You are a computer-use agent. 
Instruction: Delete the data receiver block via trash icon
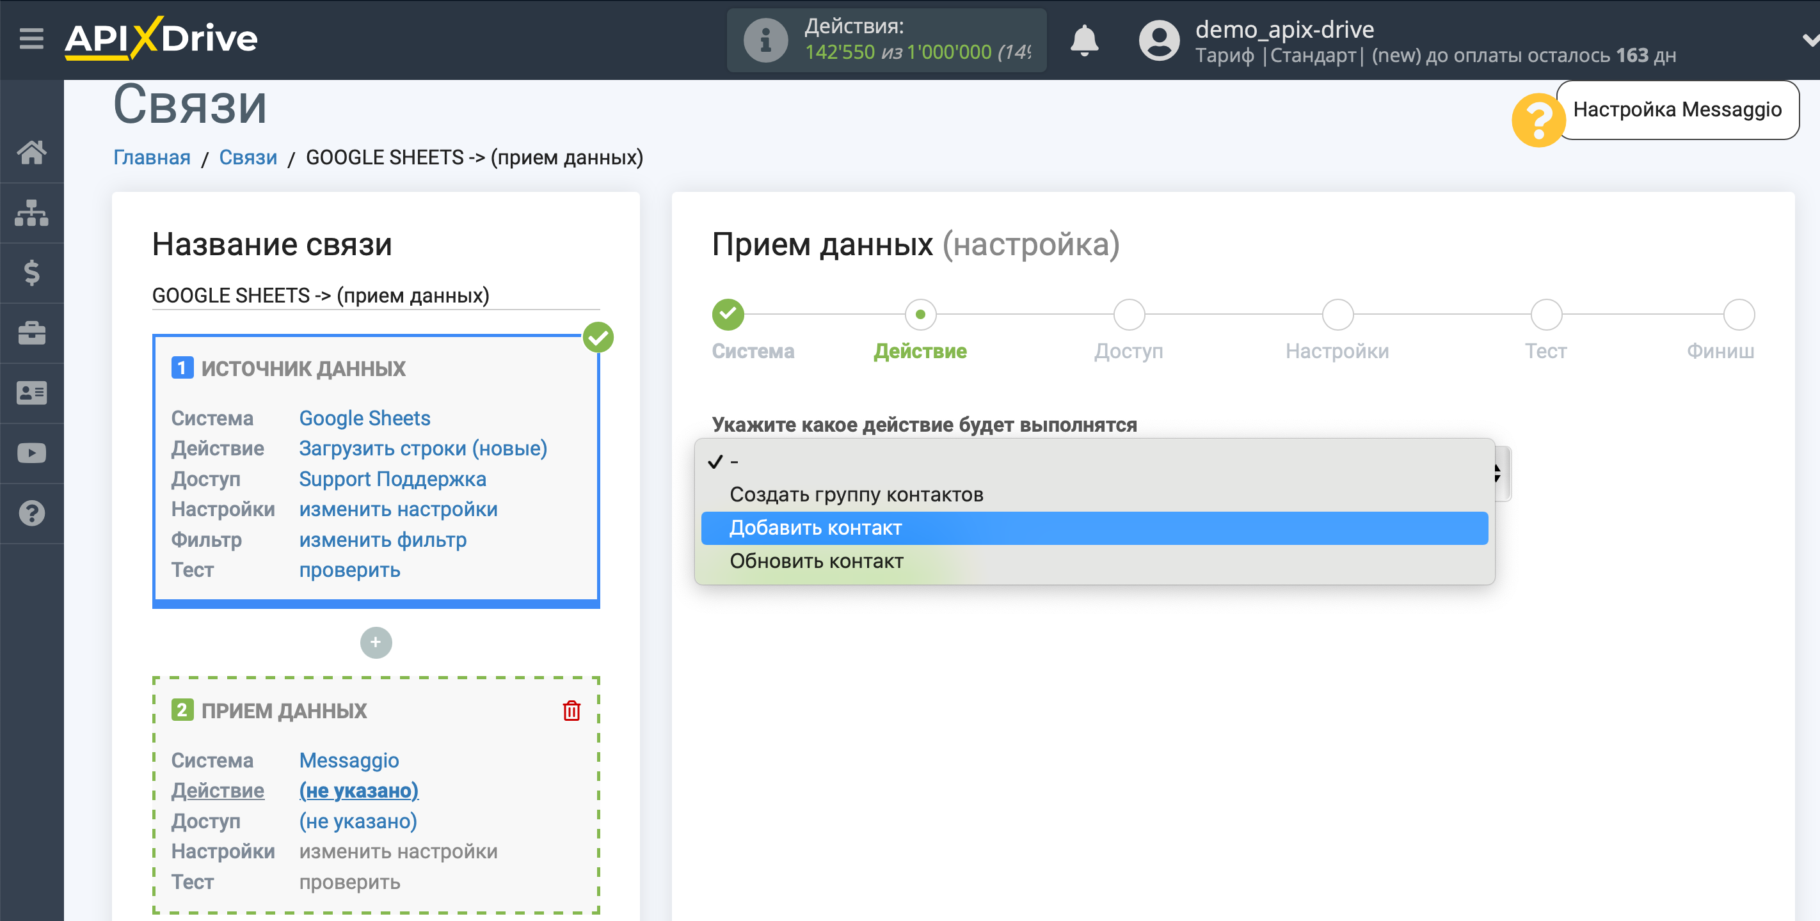571,711
